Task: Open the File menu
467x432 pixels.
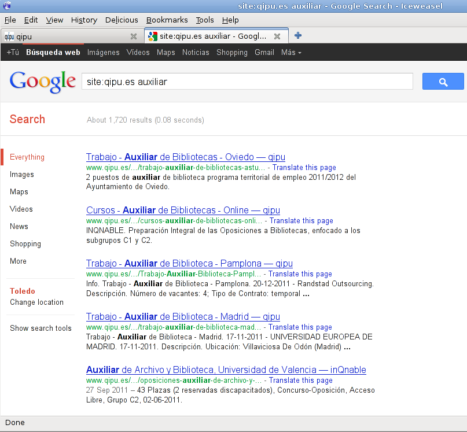Action: click(x=10, y=20)
